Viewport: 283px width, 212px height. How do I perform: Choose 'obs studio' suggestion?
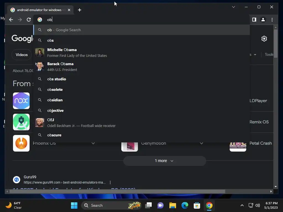[142, 79]
